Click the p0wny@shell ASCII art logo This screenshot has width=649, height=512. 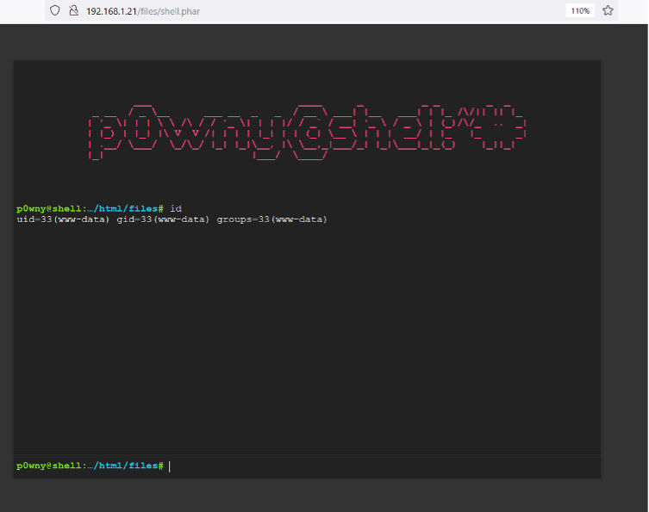308,132
